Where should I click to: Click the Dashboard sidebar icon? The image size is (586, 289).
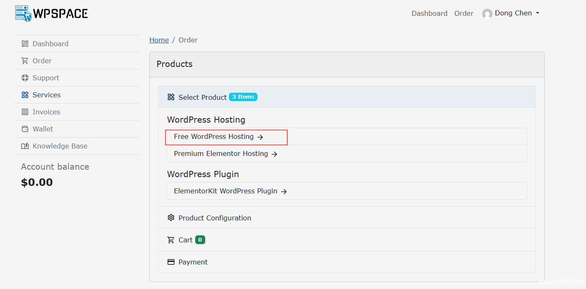[25, 44]
